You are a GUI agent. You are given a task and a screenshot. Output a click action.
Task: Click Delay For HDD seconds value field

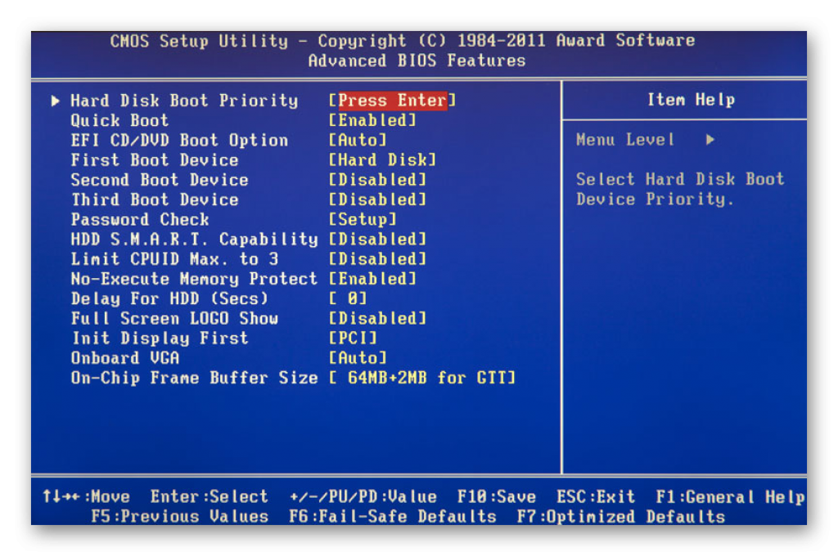click(348, 299)
